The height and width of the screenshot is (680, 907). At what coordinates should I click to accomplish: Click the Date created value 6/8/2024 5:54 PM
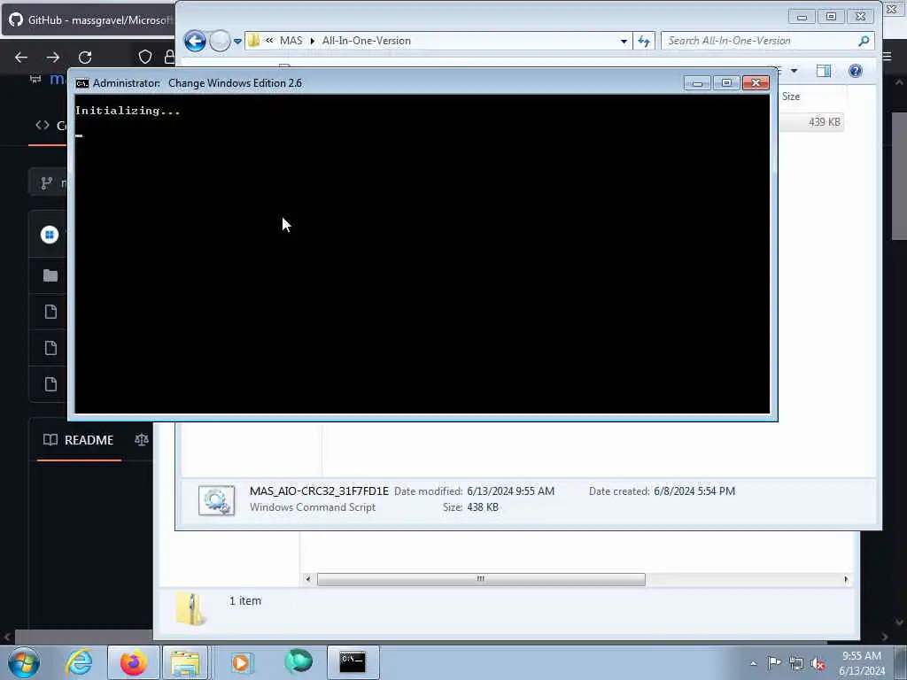coord(694,491)
